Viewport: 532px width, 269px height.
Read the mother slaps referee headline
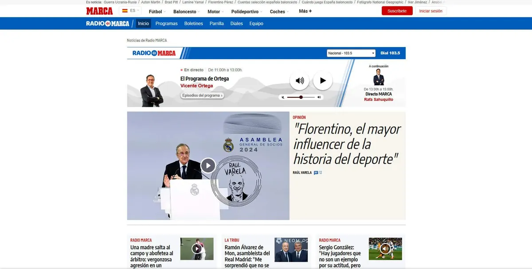(x=152, y=256)
